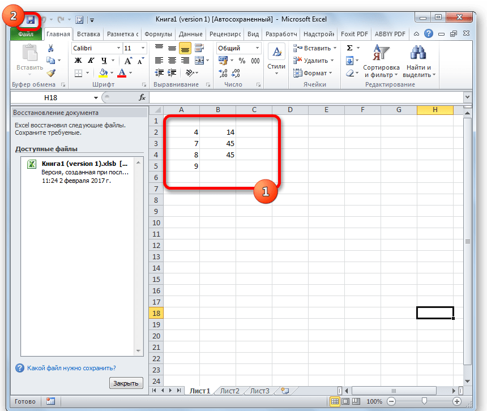Click the Cut scissors icon
487x411 pixels.
click(51, 49)
